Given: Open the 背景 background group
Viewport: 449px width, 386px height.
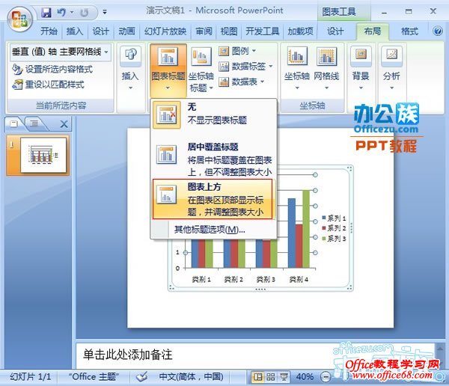Looking at the screenshot, I should 361,68.
